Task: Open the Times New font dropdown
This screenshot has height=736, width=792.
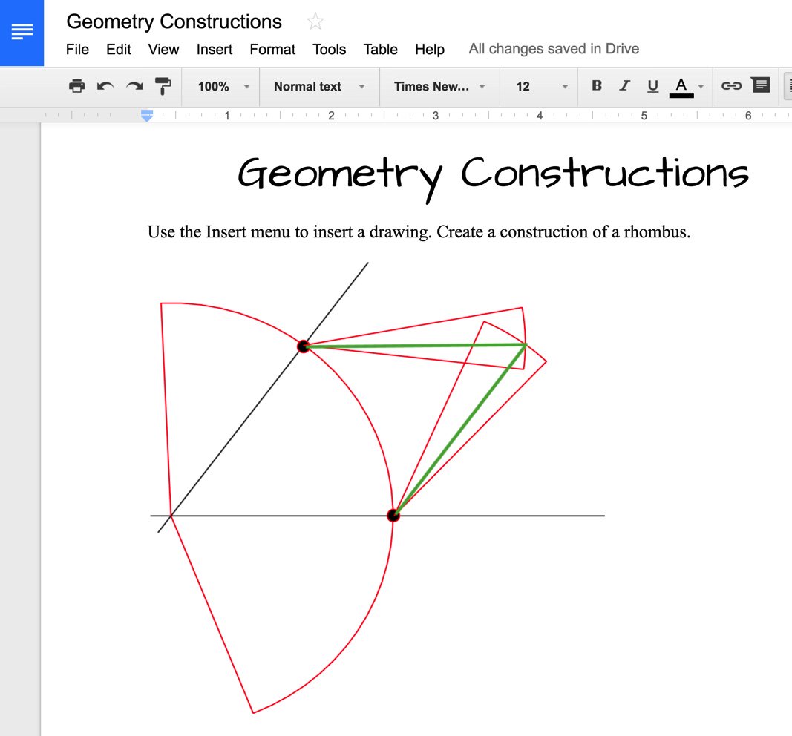Action: pos(439,86)
